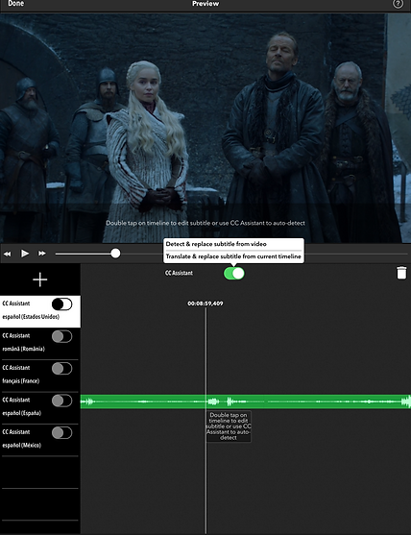Image resolution: width=411 pixels, height=535 pixels.
Task: Click the green audio waveform track
Action: [x=246, y=401]
